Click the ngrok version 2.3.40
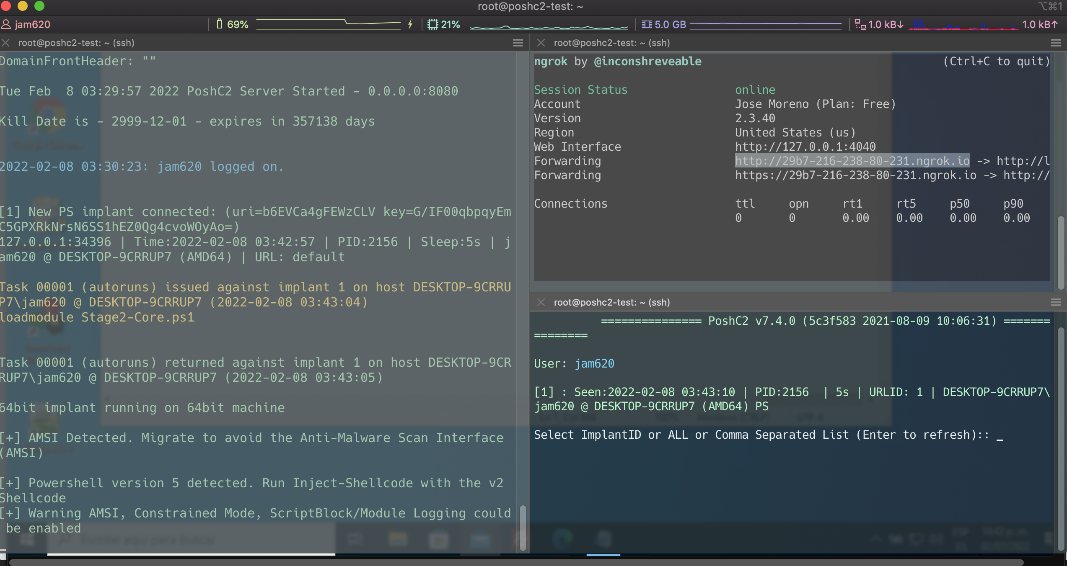 (755, 118)
